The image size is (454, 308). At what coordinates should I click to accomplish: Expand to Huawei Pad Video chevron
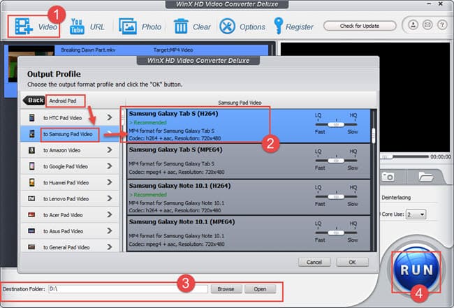pos(110,182)
